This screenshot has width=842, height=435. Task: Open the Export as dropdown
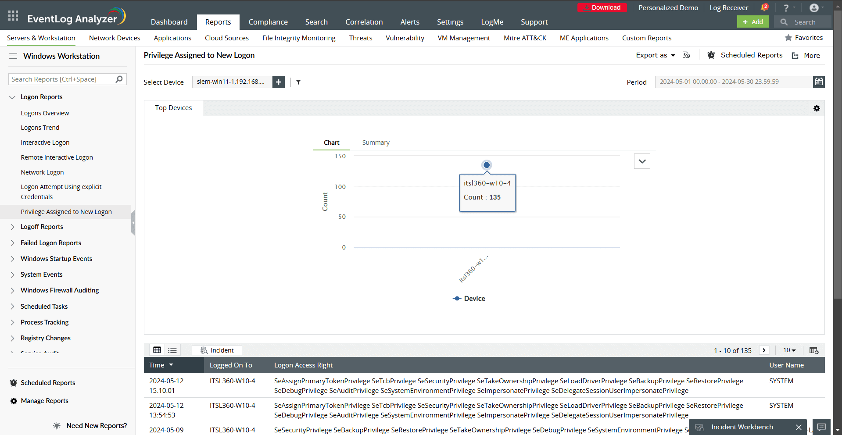point(656,55)
